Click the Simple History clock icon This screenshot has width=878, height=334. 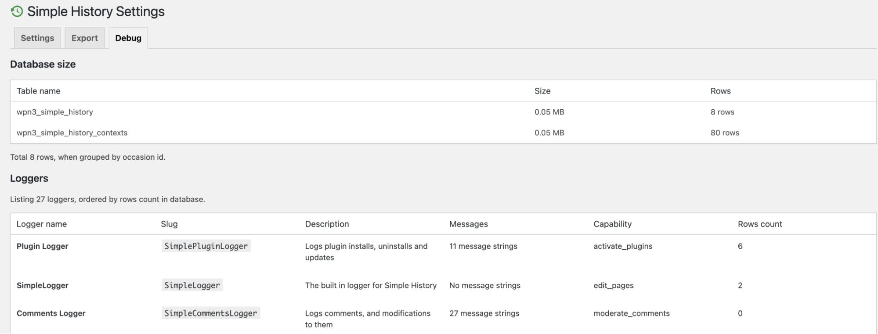coord(17,11)
